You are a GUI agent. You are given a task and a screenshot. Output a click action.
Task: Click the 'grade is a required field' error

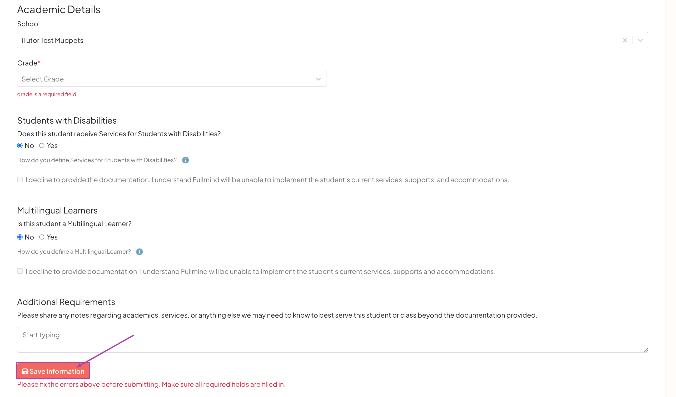point(47,94)
